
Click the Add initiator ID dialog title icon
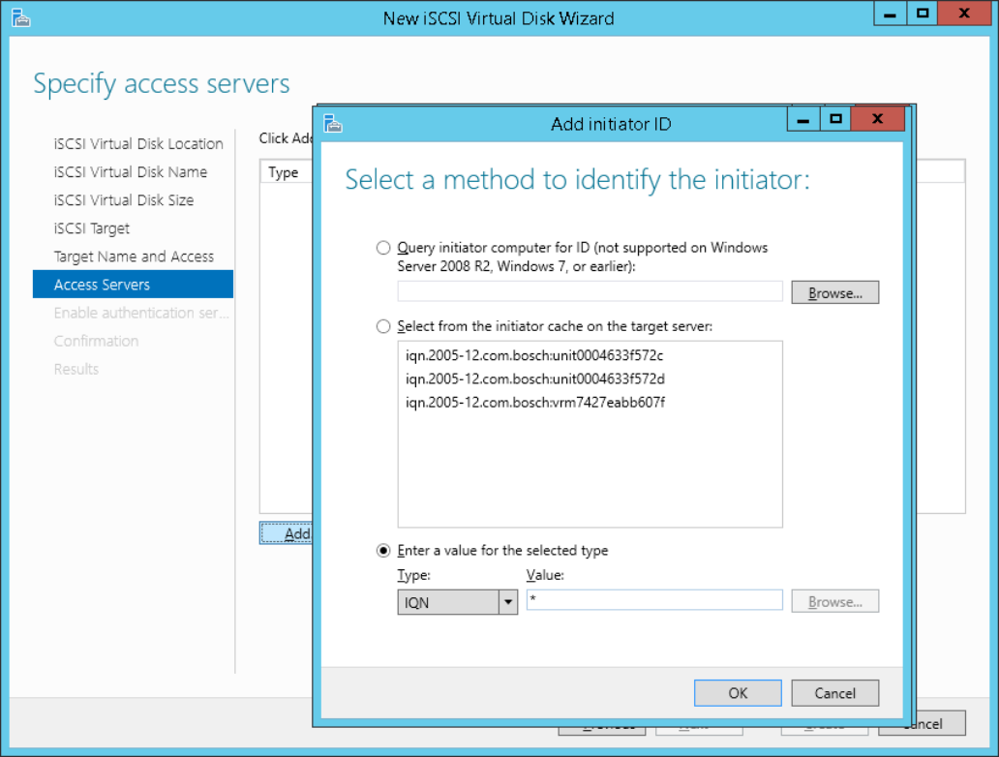(334, 123)
